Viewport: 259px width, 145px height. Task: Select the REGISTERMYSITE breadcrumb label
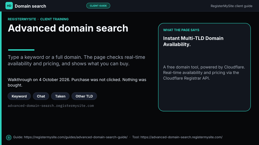click(22, 19)
